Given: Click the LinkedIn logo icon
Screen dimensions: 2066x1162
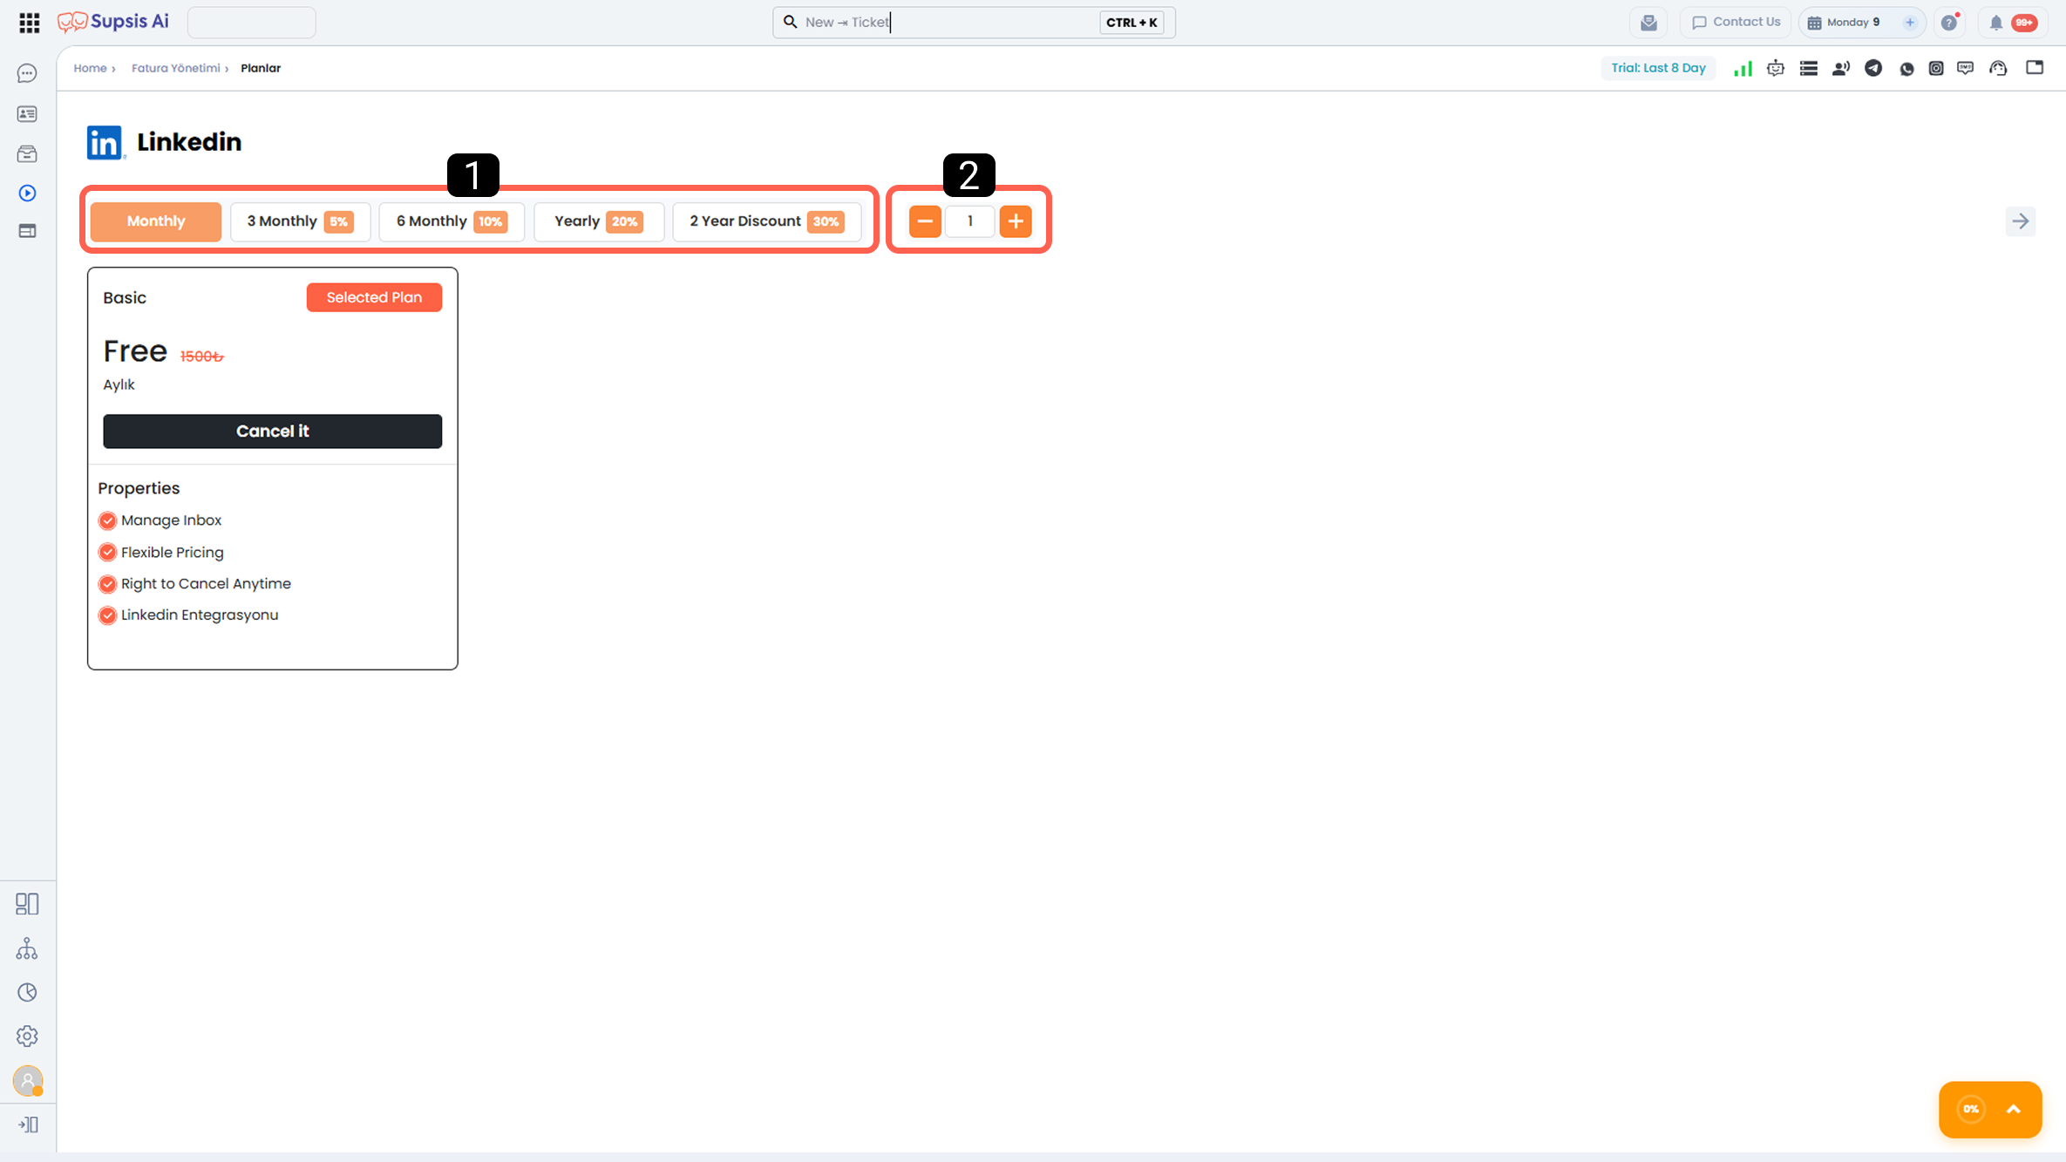Looking at the screenshot, I should coord(105,142).
